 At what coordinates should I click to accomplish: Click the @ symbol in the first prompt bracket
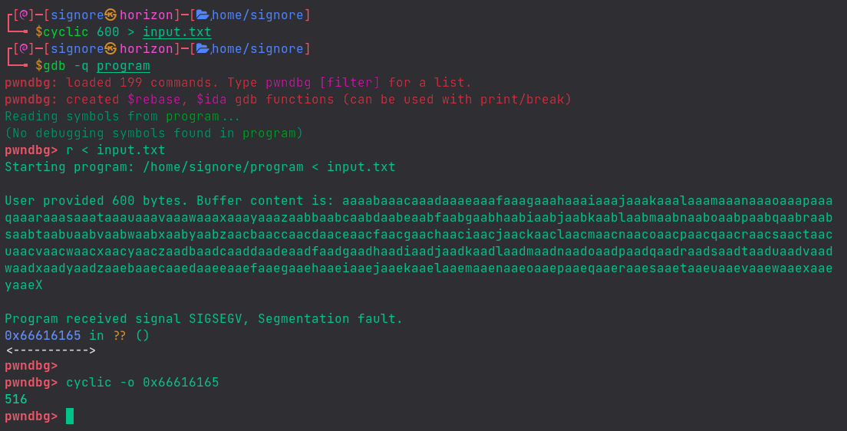pos(24,15)
